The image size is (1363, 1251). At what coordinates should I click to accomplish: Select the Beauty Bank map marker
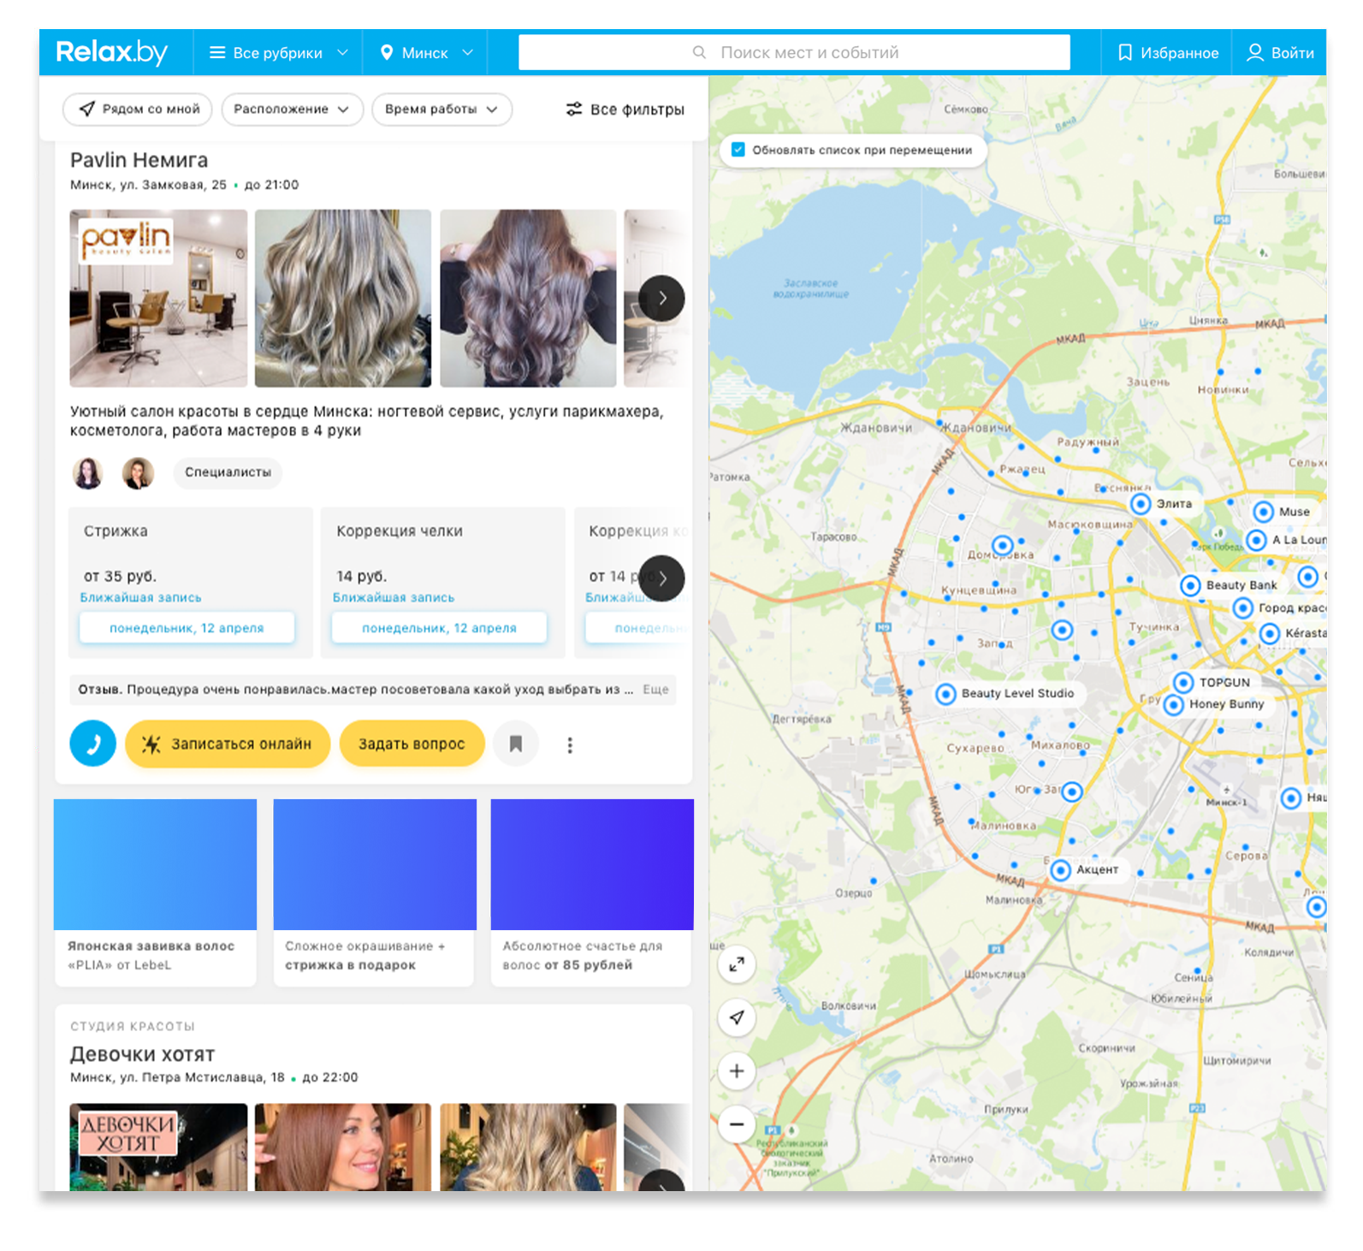pyautogui.click(x=1190, y=585)
